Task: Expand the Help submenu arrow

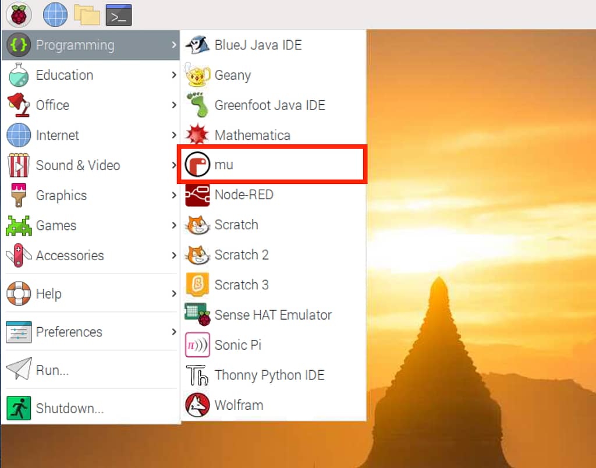Action: coord(173,293)
